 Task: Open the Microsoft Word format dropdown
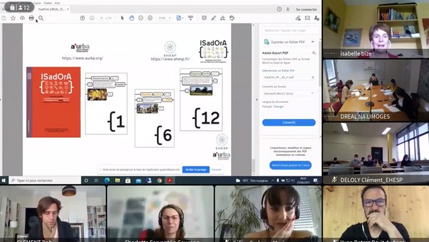click(289, 93)
